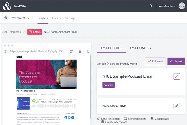Click the EMAIL type badge
The image size is (187, 125).
pos(35,32)
